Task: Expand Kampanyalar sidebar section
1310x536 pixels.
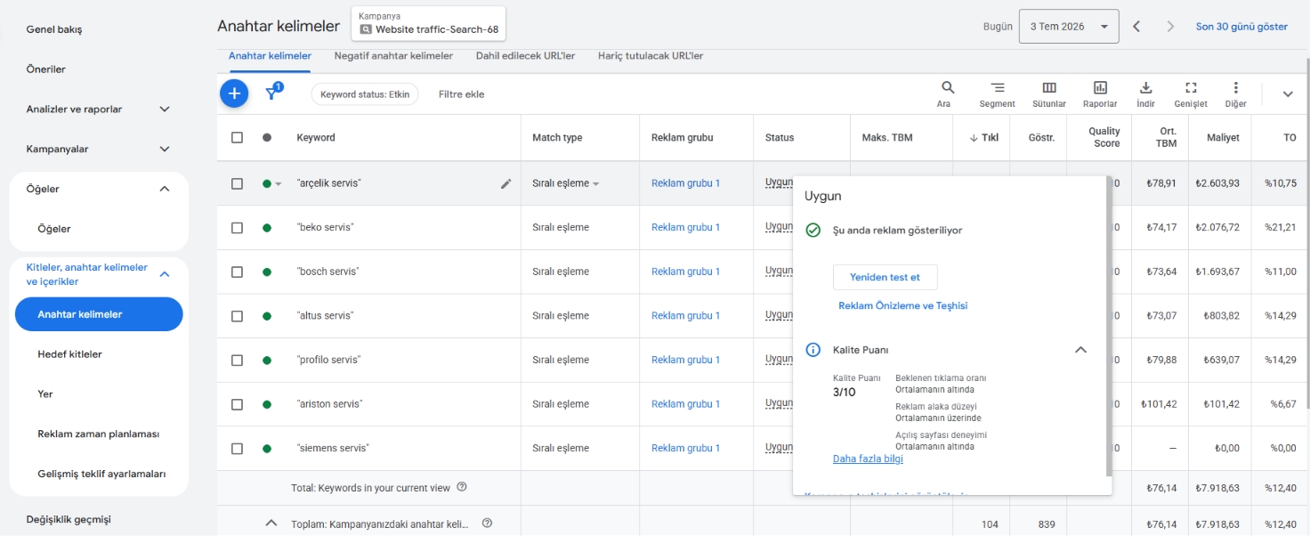Action: click(164, 150)
